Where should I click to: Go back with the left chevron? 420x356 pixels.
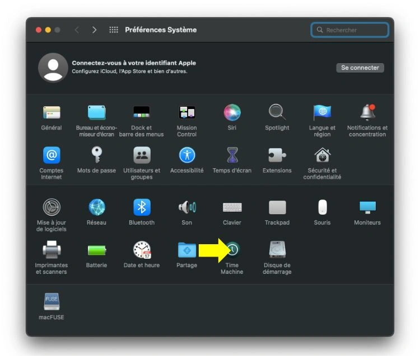(x=77, y=30)
